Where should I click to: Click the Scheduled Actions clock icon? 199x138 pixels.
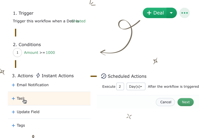point(104,76)
